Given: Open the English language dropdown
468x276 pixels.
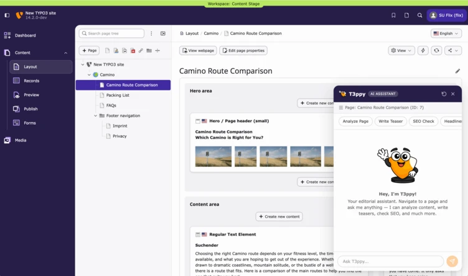Looking at the screenshot, I should pos(446,33).
